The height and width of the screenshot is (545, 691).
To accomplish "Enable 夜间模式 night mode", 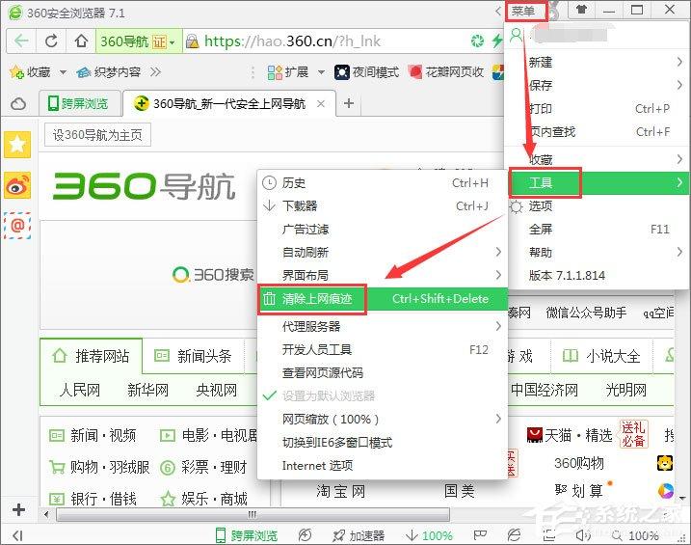I will tap(366, 72).
